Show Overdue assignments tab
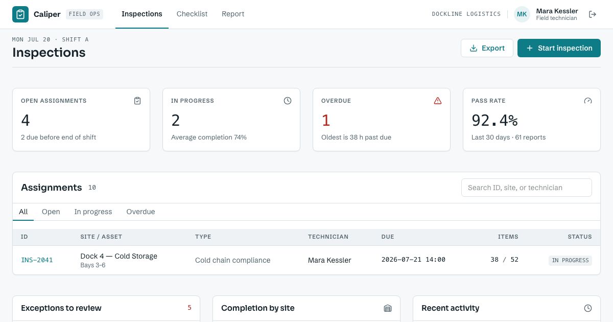This screenshot has width=613, height=322. (140, 212)
